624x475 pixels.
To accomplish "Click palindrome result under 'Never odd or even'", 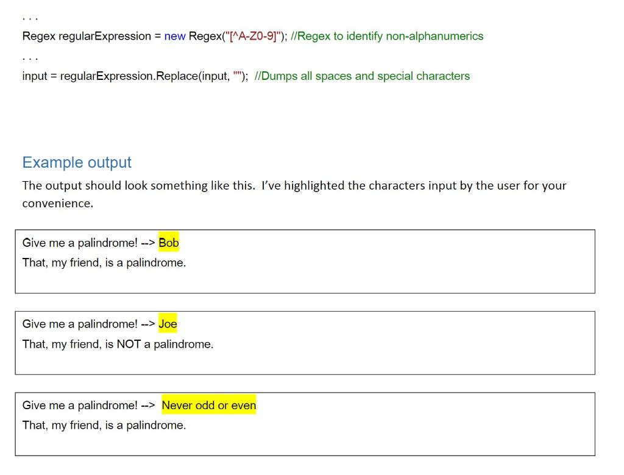I will pyautogui.click(x=104, y=425).
